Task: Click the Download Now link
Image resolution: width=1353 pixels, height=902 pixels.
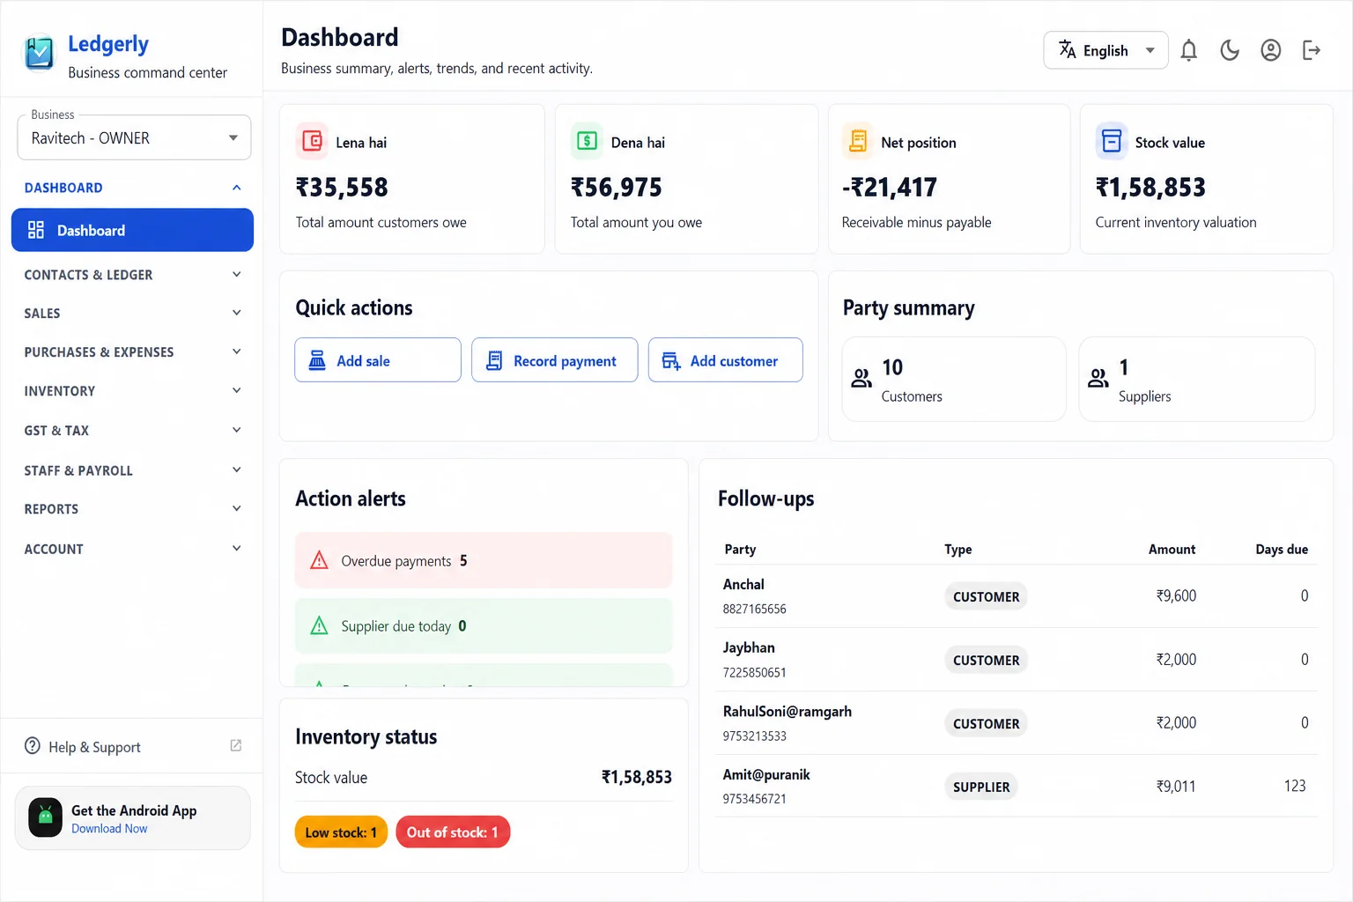Action: click(109, 829)
